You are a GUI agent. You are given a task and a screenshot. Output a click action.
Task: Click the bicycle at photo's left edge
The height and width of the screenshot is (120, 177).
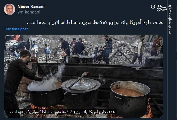(10, 60)
